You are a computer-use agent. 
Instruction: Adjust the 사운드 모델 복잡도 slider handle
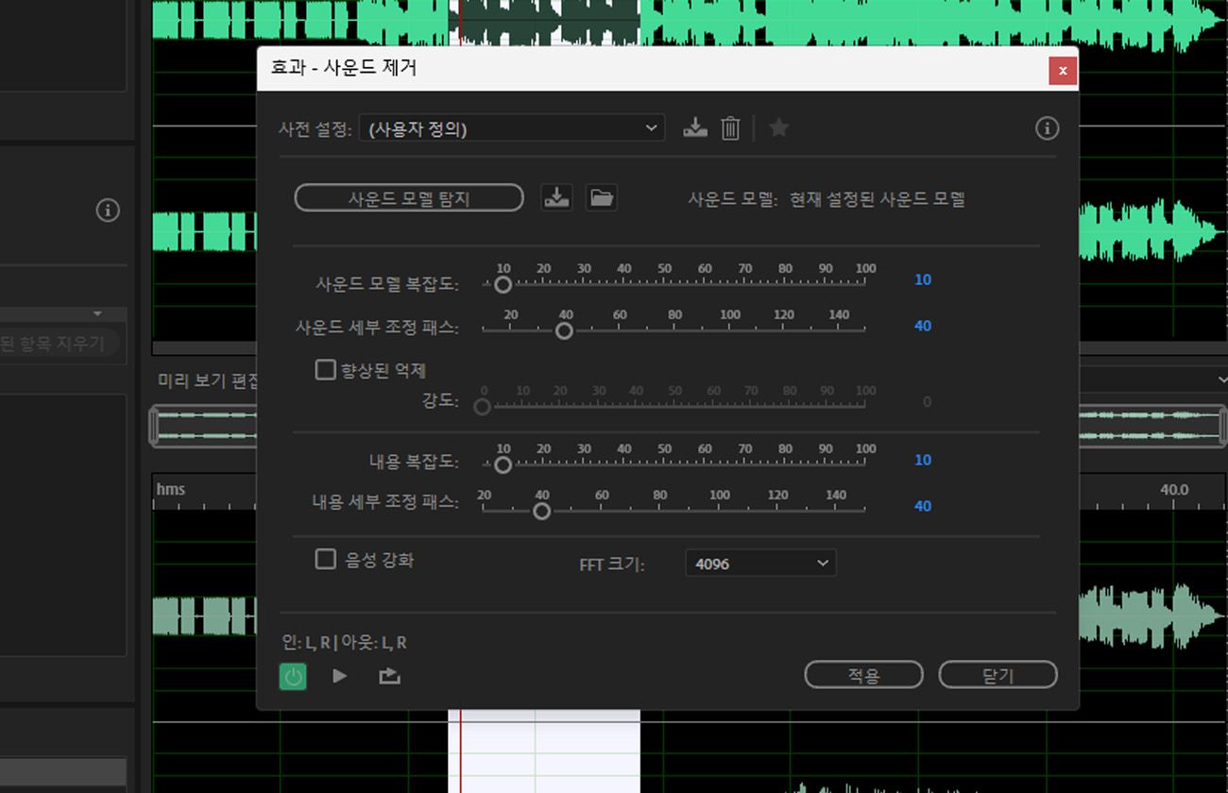503,284
